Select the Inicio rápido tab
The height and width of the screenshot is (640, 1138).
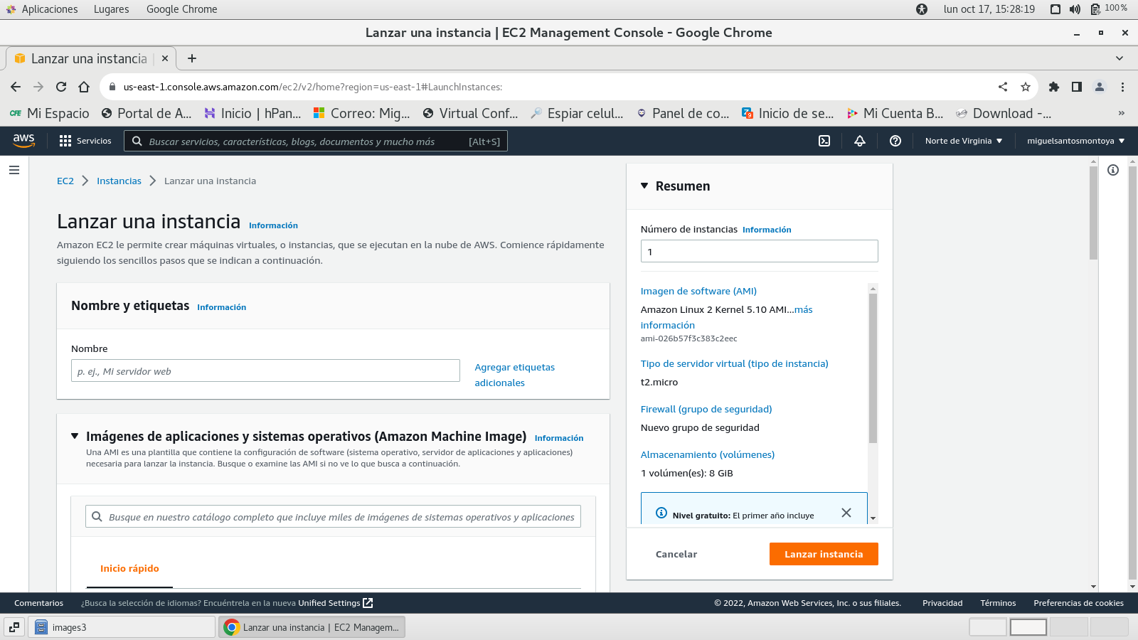point(129,568)
